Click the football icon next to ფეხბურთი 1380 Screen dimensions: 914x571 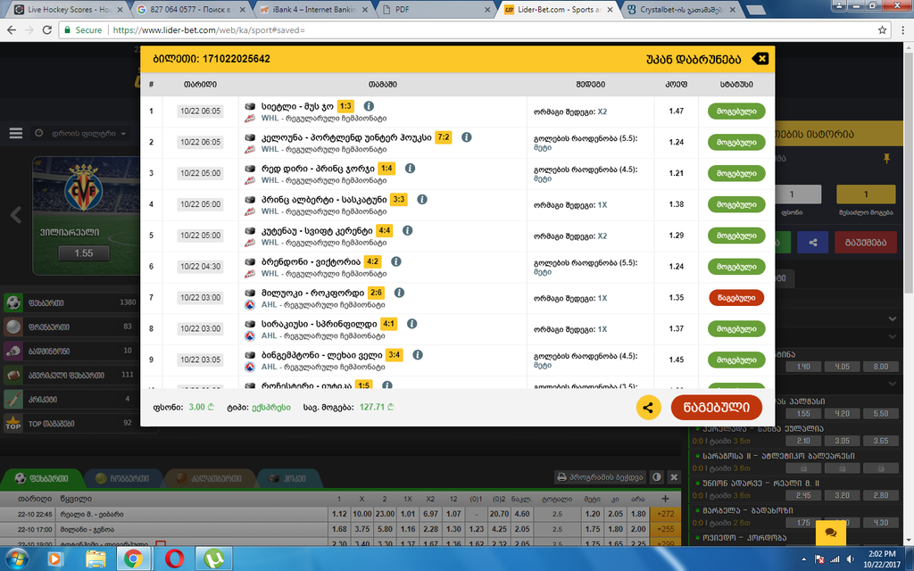[x=12, y=303]
